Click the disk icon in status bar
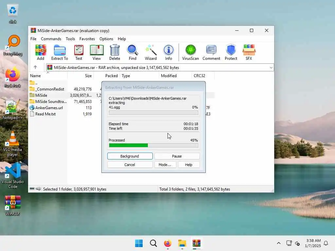335x251 pixels. point(32,189)
